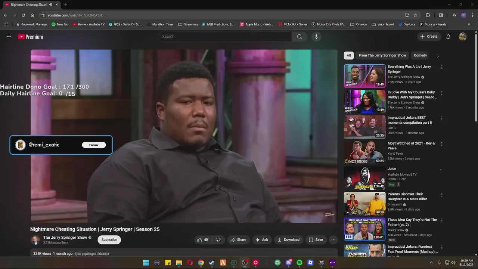
Task: Open In Love With My Cousin's Baby Daddy thumbnail
Action: (x=364, y=102)
